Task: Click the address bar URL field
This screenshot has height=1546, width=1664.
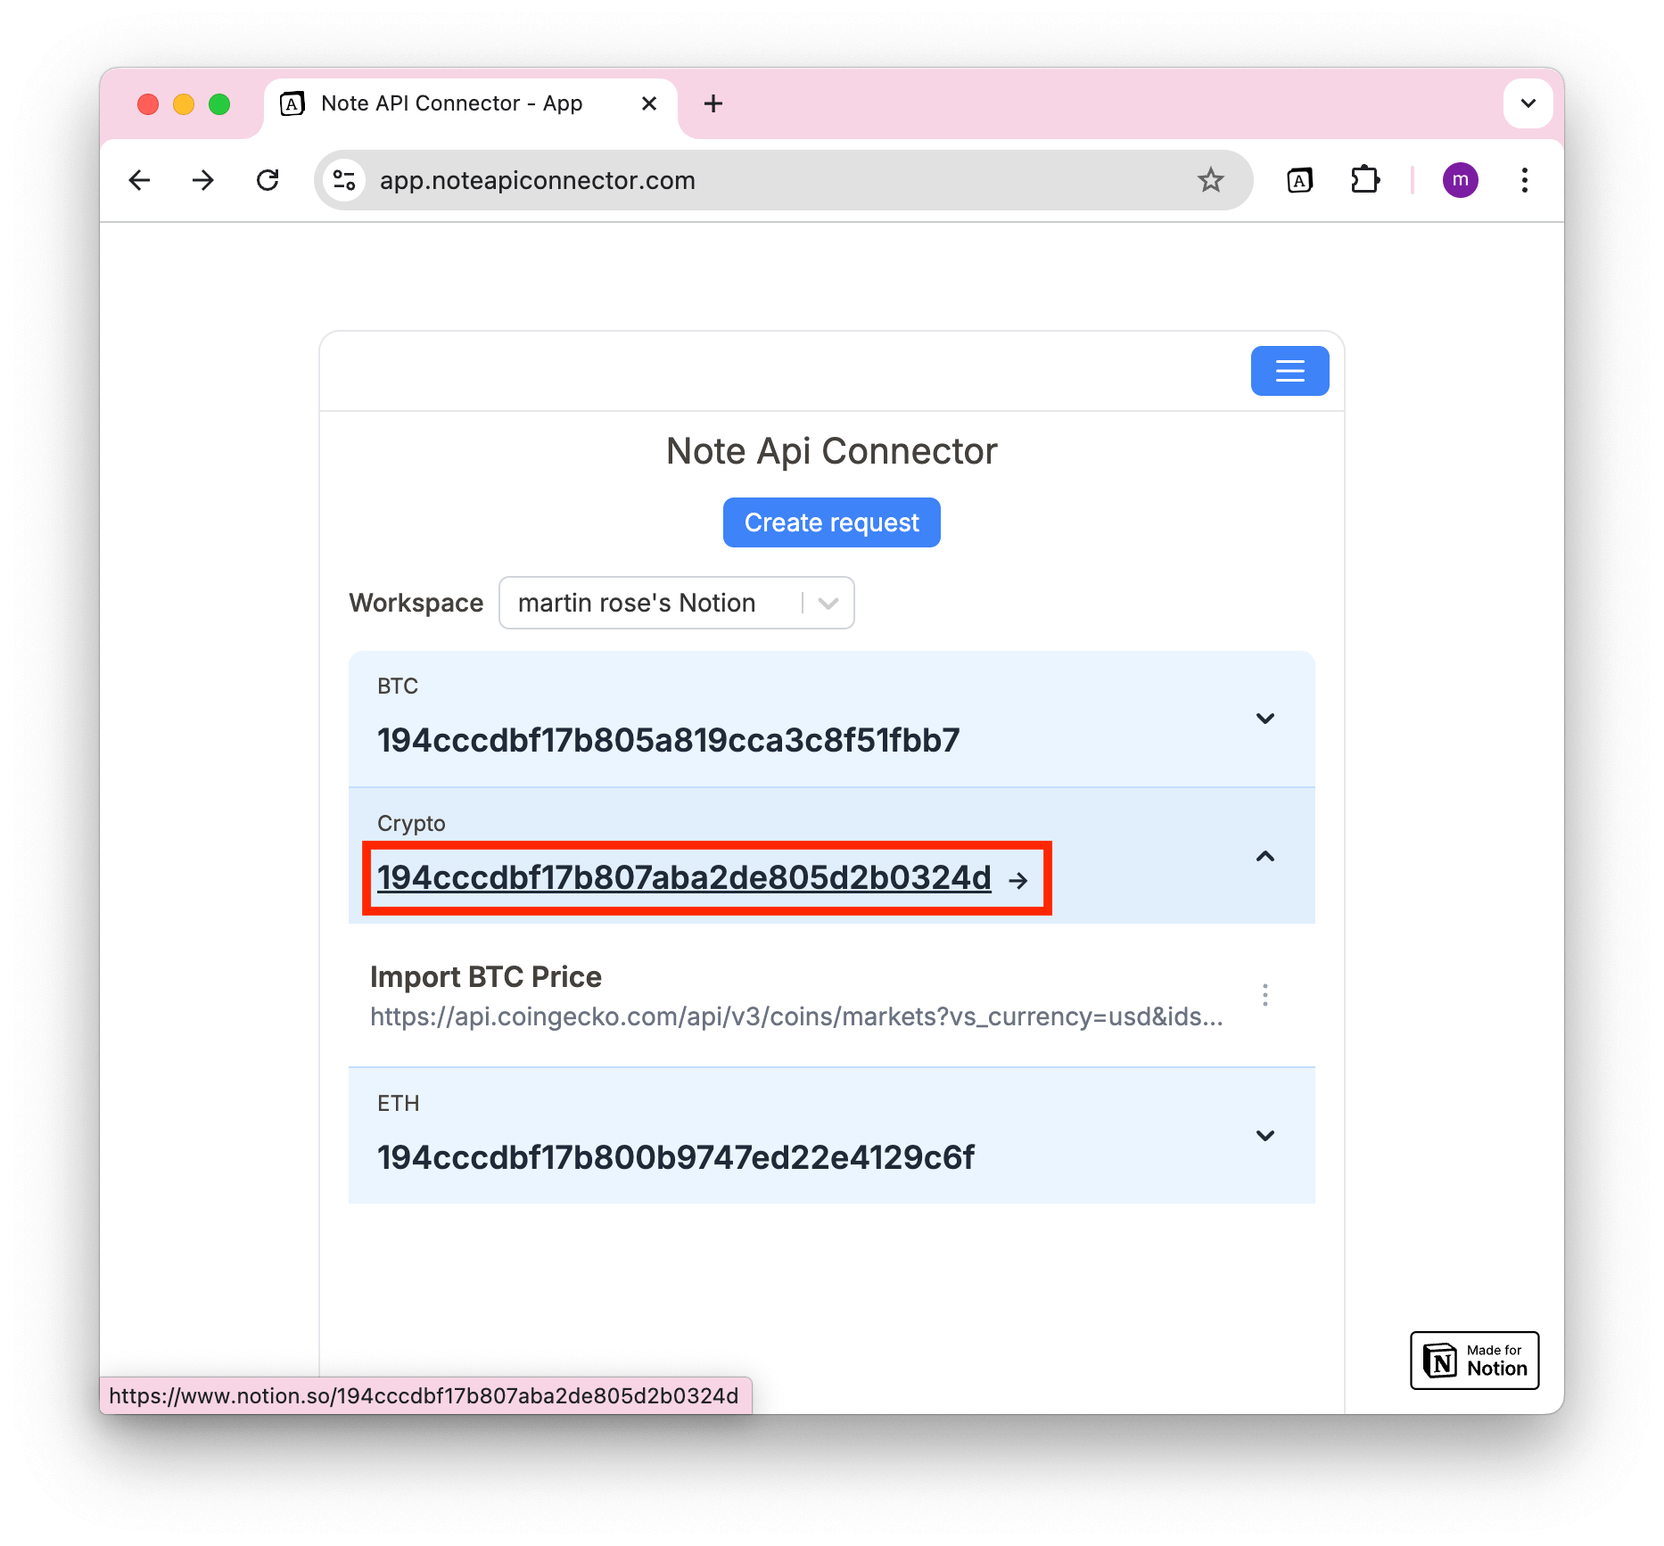Action: tap(767, 180)
